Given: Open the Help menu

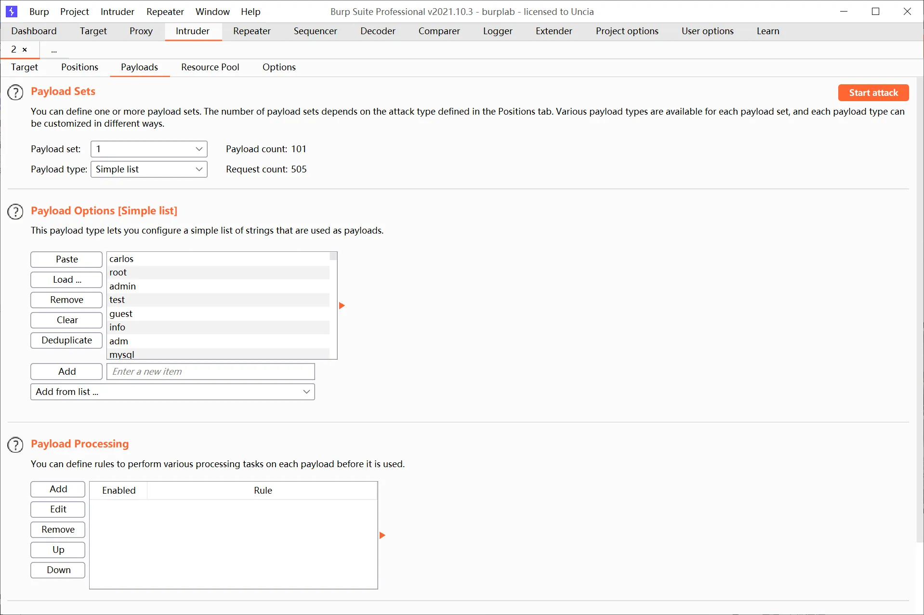Looking at the screenshot, I should coord(251,12).
